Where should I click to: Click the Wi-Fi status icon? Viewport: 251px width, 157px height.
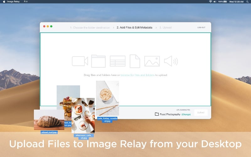click(x=211, y=2)
